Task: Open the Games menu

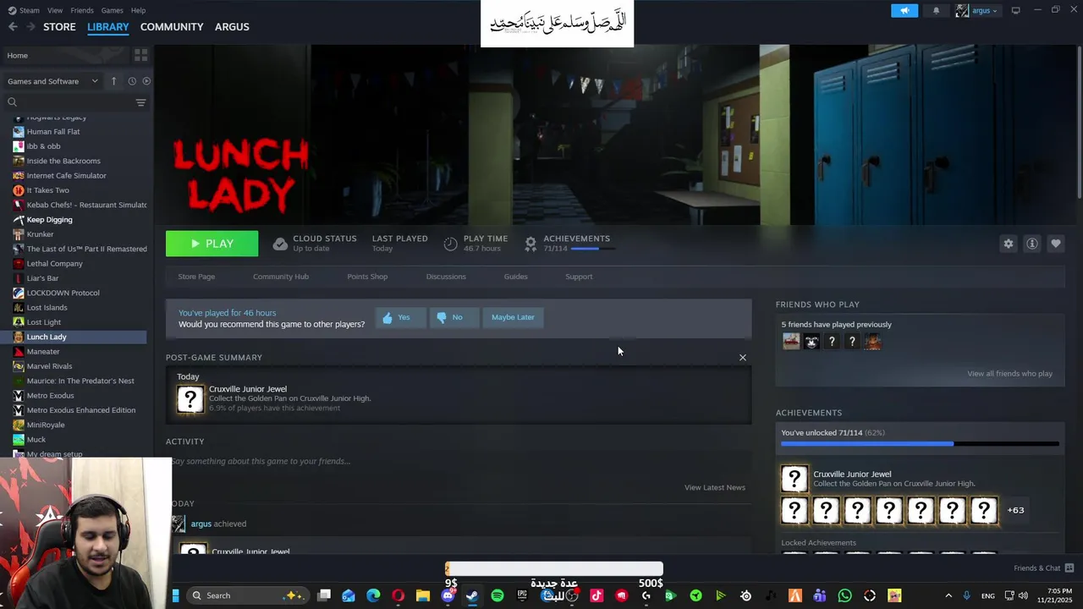Action: click(112, 10)
